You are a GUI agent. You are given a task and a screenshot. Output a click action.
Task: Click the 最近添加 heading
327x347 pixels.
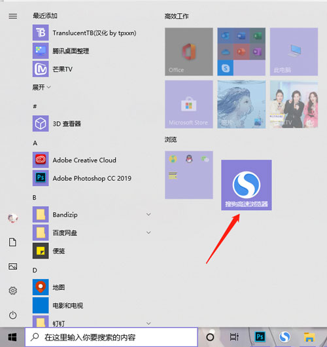pyautogui.click(x=45, y=16)
